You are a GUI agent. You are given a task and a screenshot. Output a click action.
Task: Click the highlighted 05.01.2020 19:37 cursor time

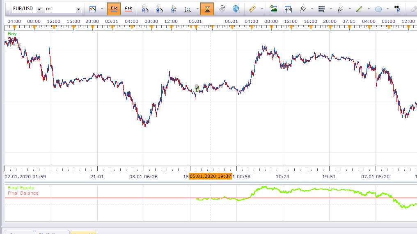(211, 176)
